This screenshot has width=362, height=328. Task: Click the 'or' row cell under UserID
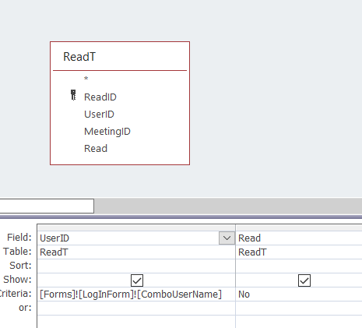tap(136, 309)
